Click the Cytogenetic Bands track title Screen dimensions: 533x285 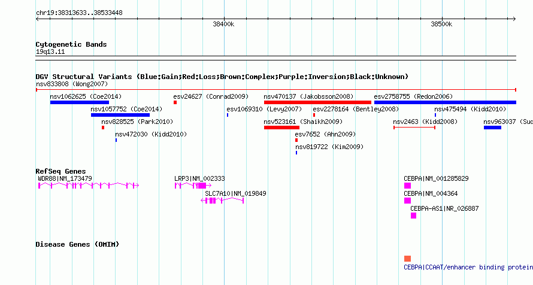tap(71, 44)
